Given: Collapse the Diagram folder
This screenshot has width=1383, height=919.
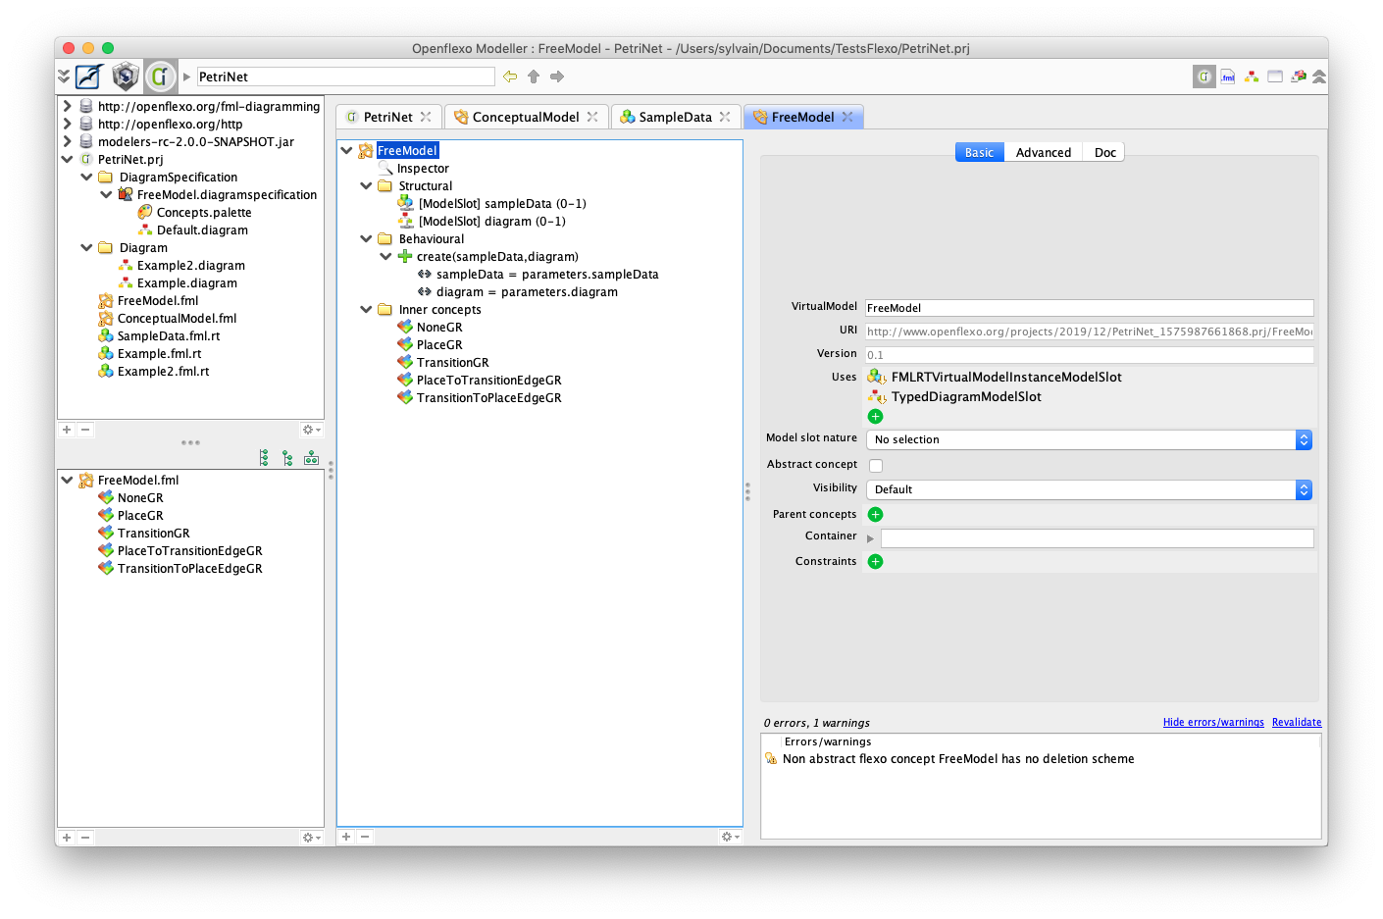Looking at the screenshot, I should tap(86, 247).
